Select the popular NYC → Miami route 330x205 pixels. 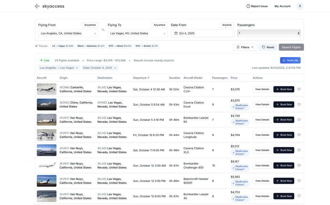tap(120, 46)
